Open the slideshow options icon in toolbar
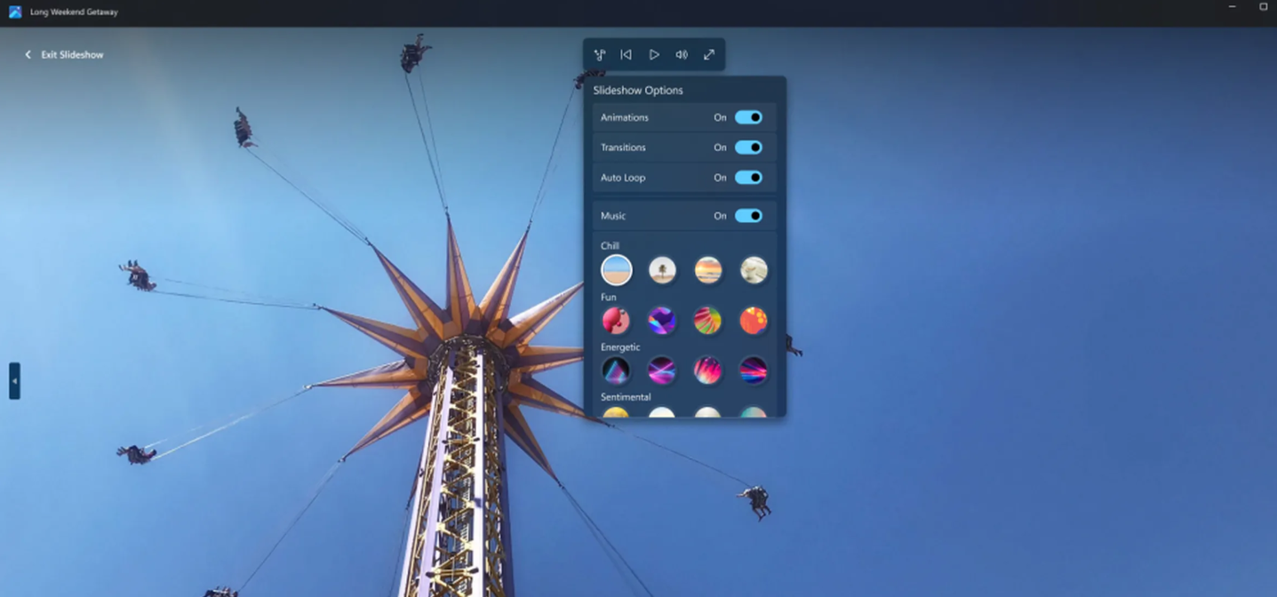The image size is (1277, 597). [x=600, y=55]
